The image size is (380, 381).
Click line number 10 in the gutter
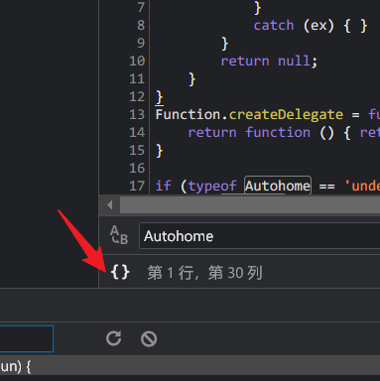[x=137, y=61]
